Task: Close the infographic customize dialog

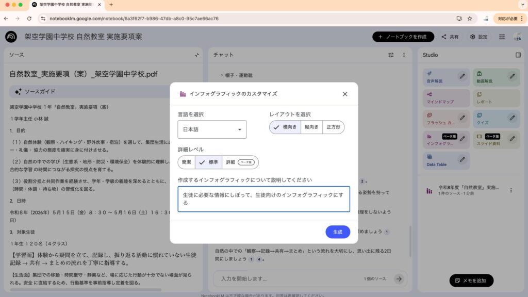Action: pyautogui.click(x=345, y=94)
